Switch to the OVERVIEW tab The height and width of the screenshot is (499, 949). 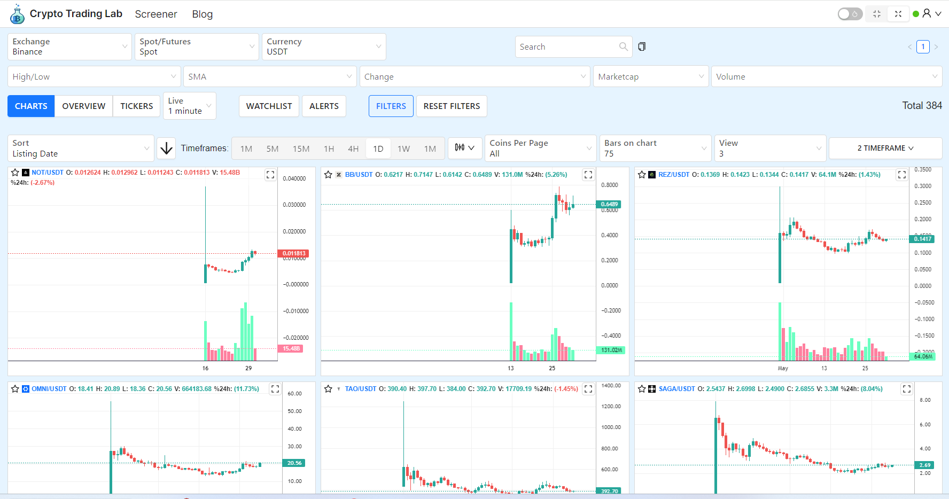pyautogui.click(x=84, y=106)
